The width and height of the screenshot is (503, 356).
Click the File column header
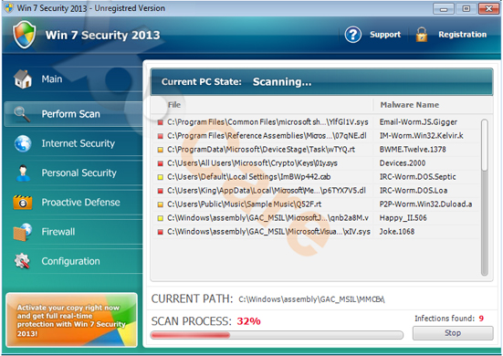tap(174, 105)
